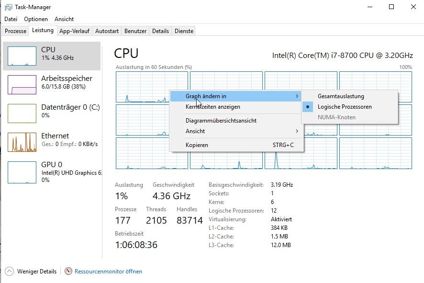Select the CPU mini graph thumbnail
Screen dimensions: 424x283
(22, 56)
